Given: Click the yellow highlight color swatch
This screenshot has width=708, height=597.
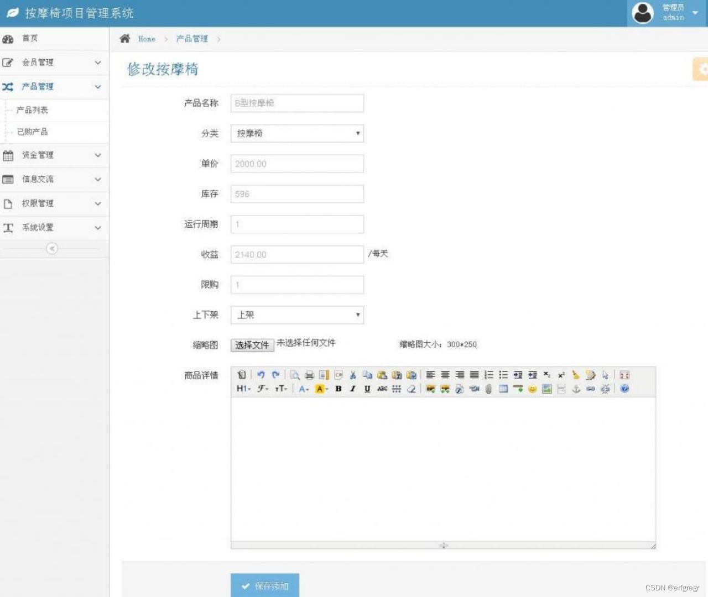Looking at the screenshot, I should [320, 389].
